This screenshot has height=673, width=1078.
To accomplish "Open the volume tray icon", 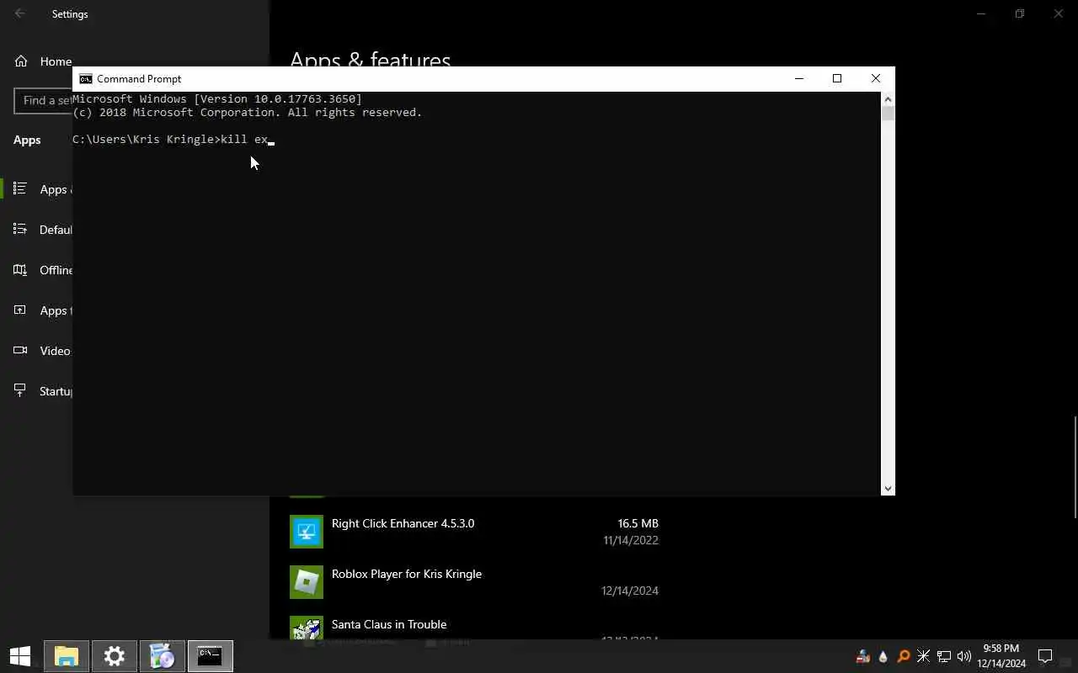I will (x=964, y=656).
